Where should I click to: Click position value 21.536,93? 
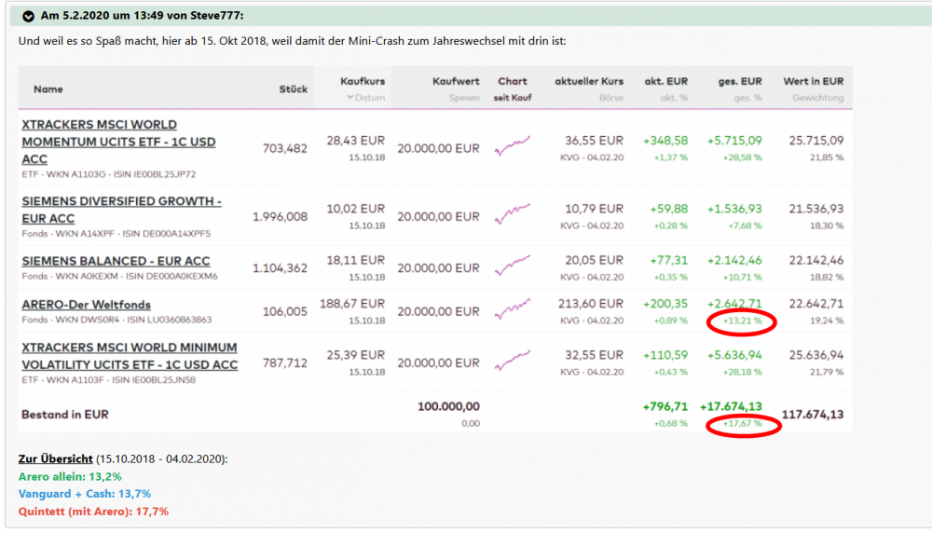click(816, 209)
